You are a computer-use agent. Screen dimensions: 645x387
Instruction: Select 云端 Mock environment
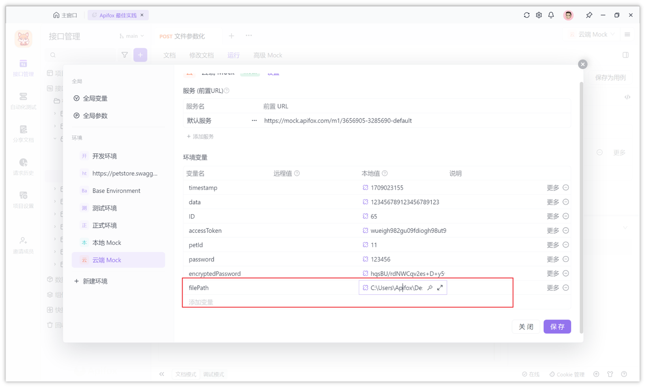point(118,260)
